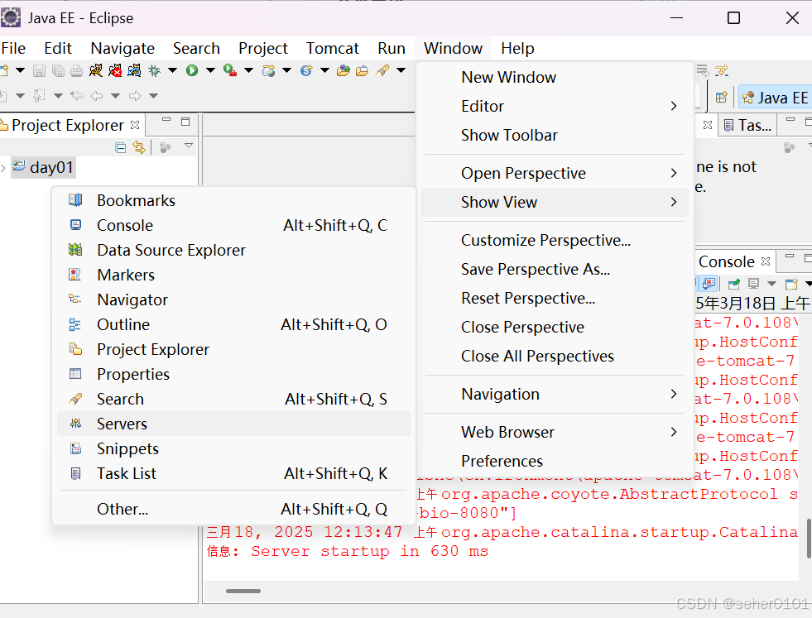Image resolution: width=812 pixels, height=618 pixels.
Task: Click the console vertical scrollbar thumb
Action: (x=809, y=539)
